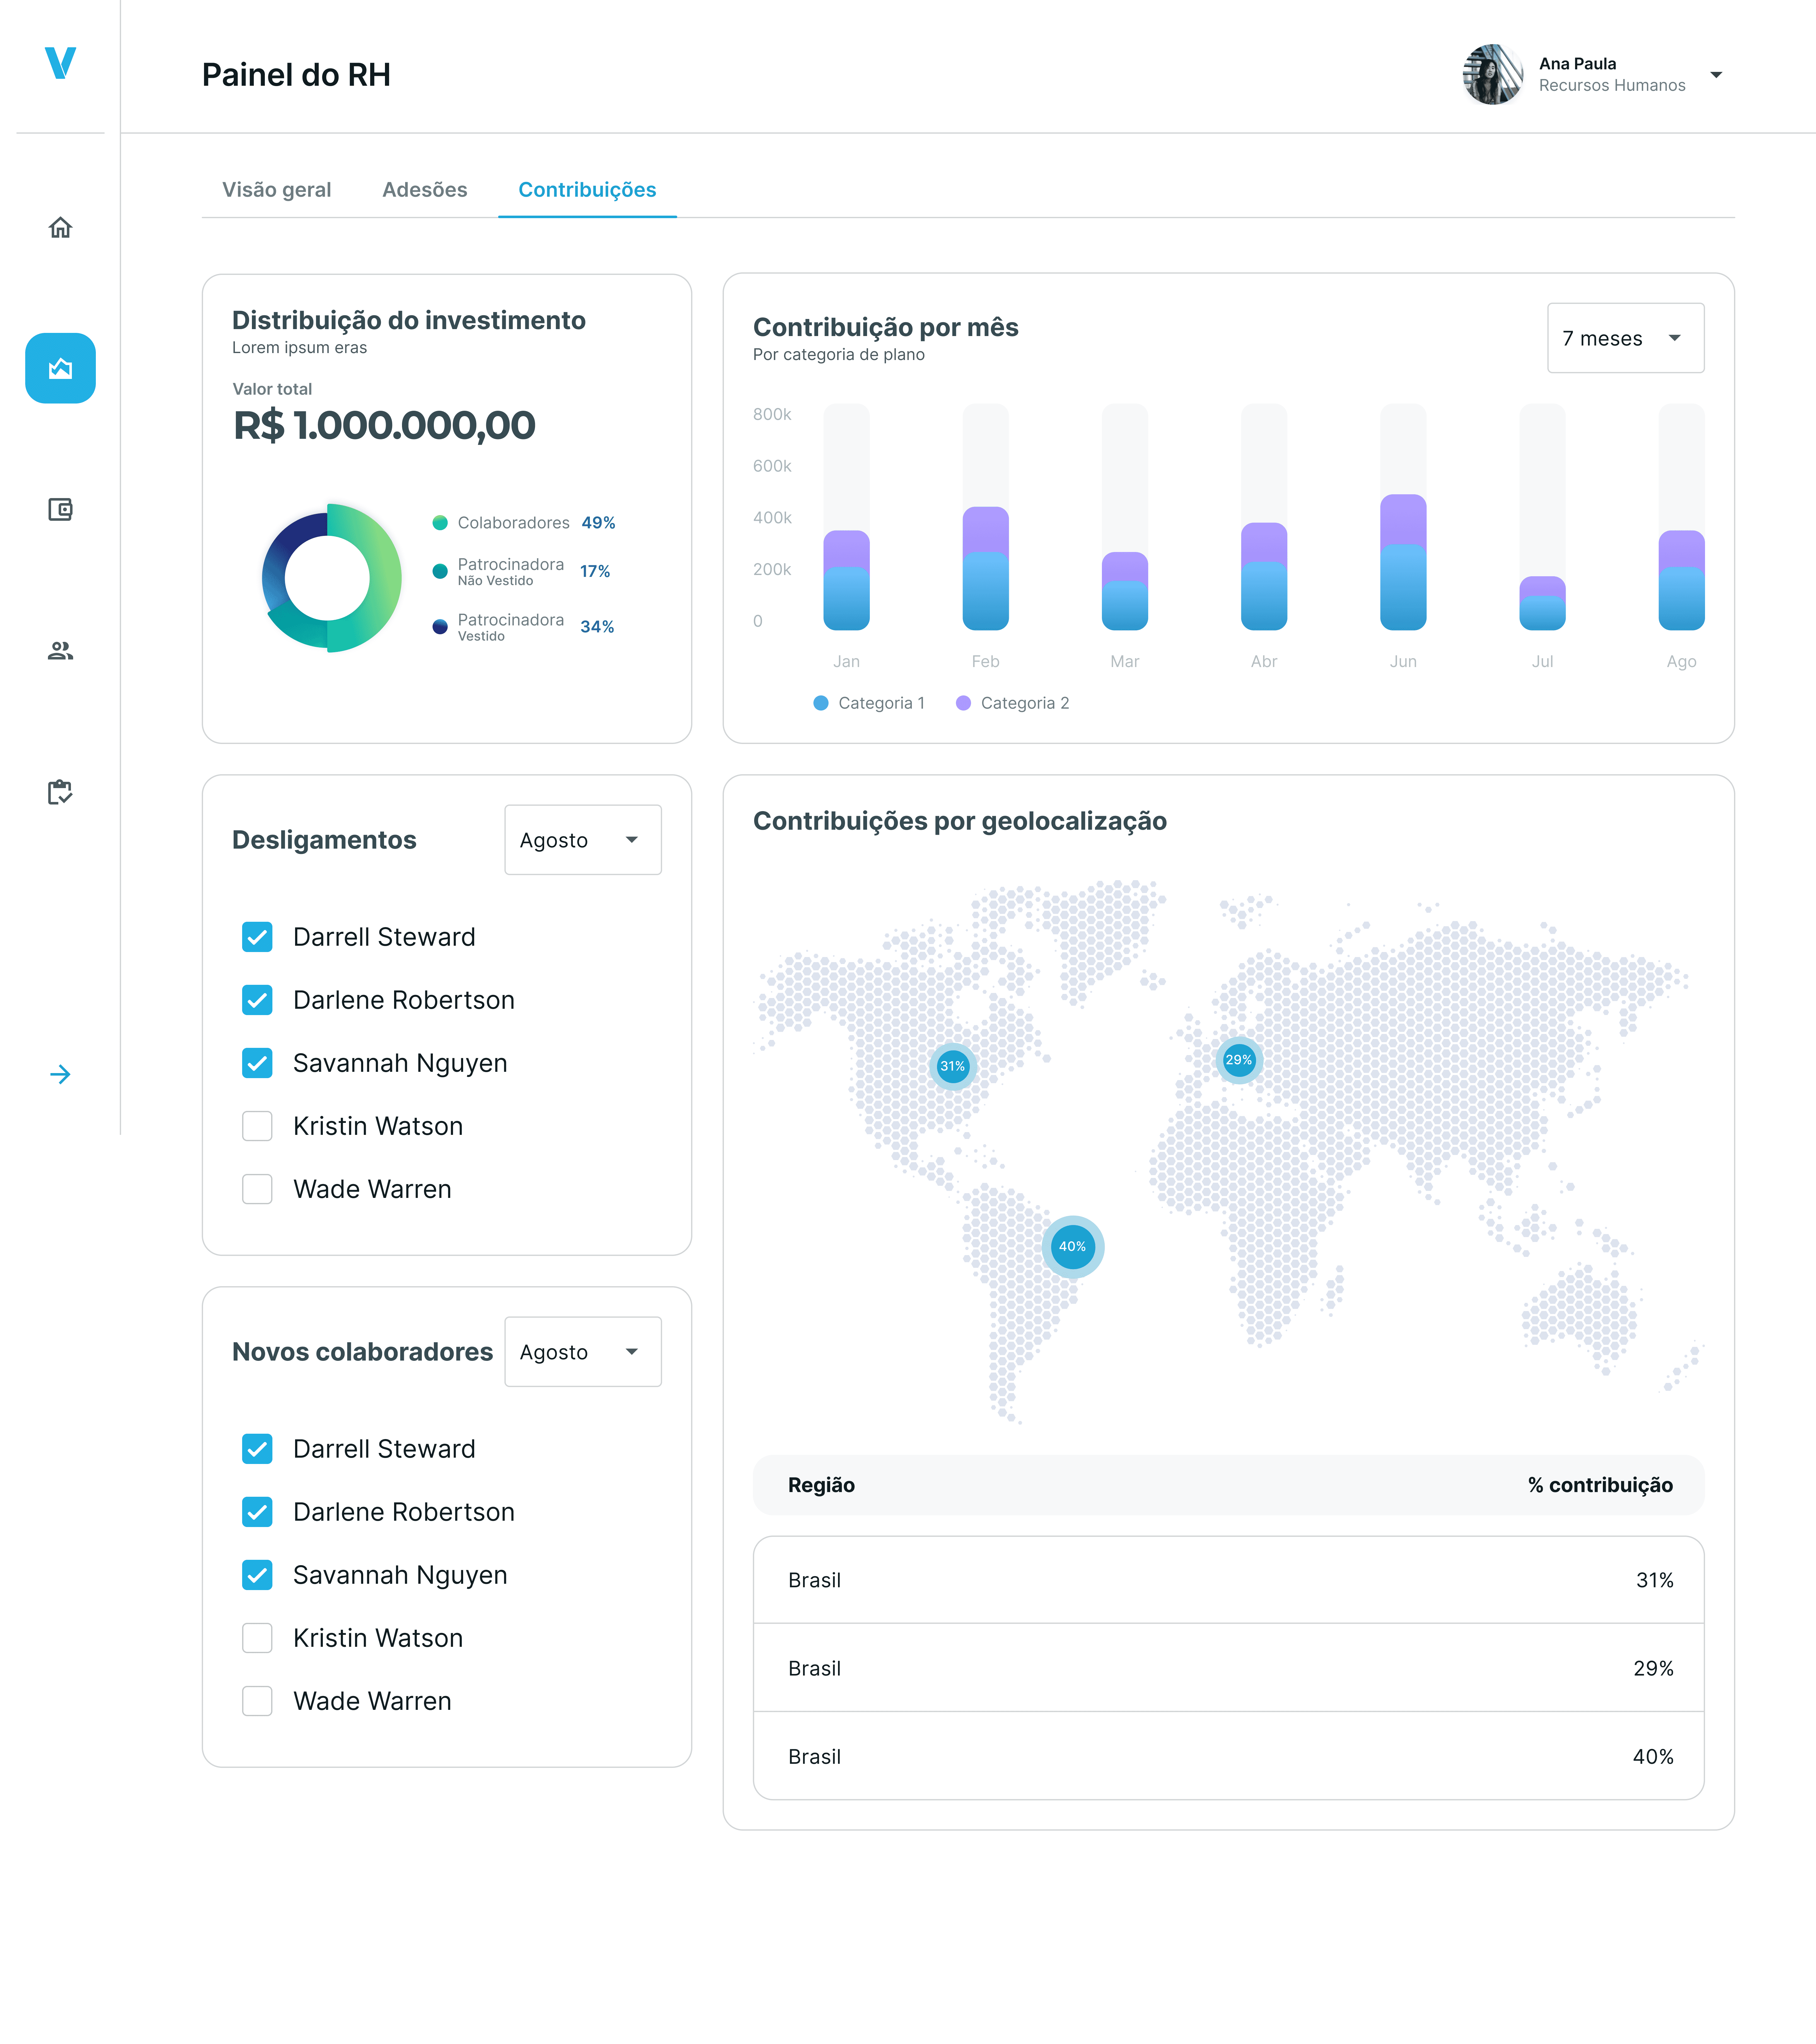Click the Colaboradores green legend dot

pos(440,523)
